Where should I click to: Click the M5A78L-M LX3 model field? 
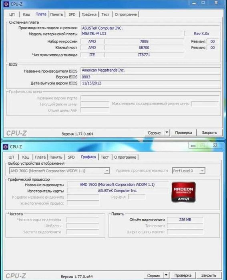(x=132, y=34)
